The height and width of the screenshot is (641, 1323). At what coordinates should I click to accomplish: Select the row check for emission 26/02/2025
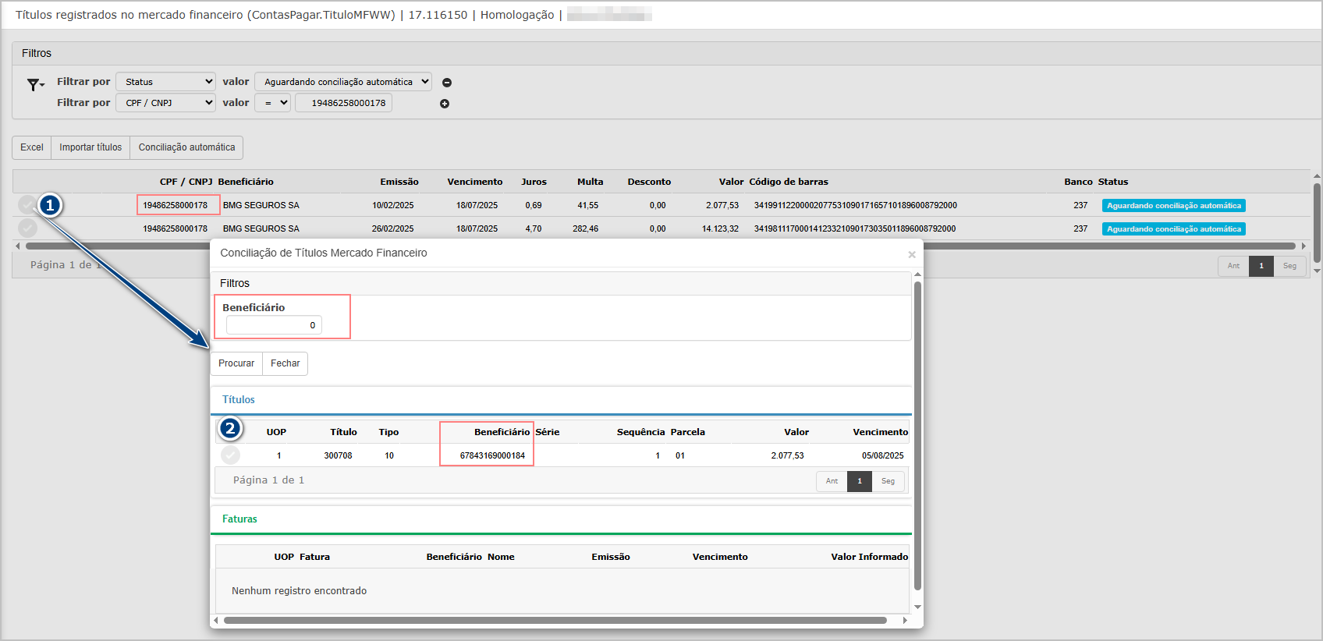tap(28, 228)
